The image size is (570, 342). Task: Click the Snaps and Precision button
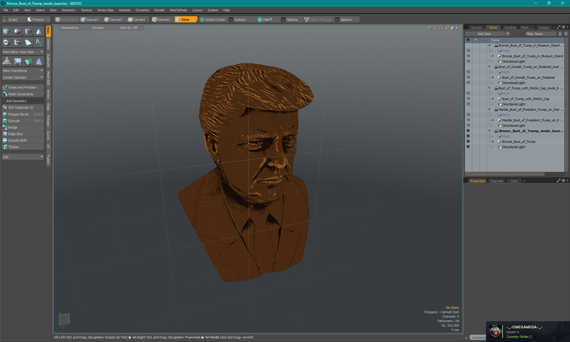click(23, 87)
